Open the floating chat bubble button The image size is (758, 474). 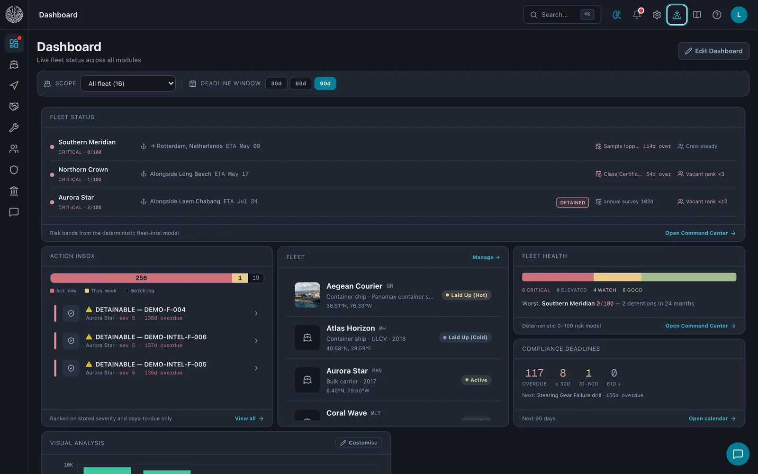click(x=738, y=454)
